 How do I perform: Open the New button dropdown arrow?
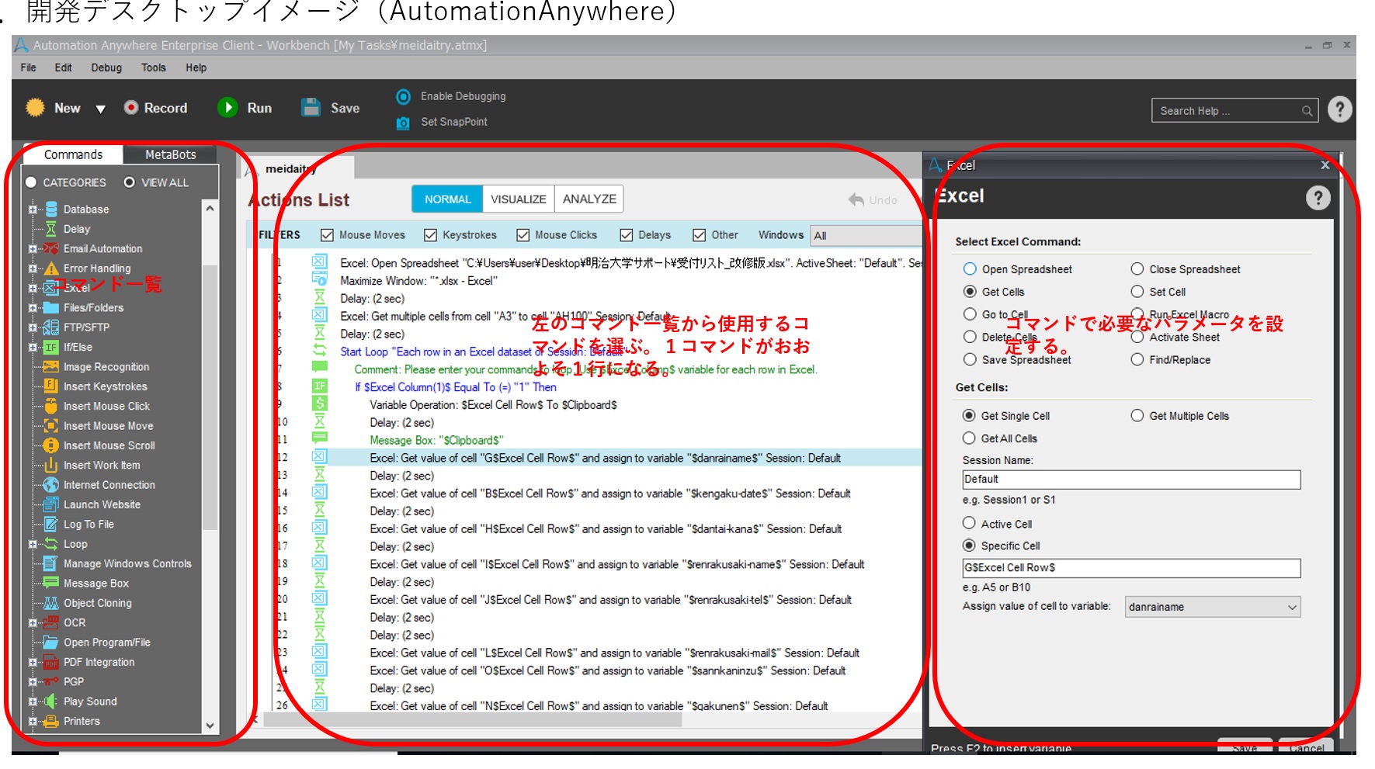pos(101,109)
